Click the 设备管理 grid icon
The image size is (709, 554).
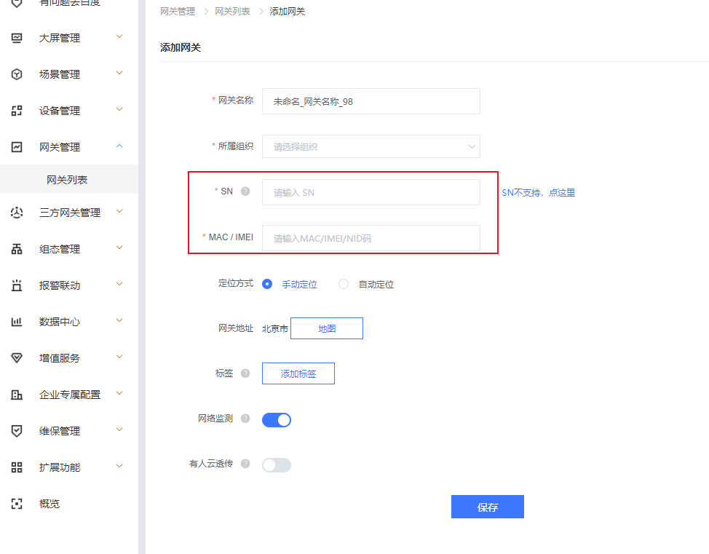pos(17,111)
